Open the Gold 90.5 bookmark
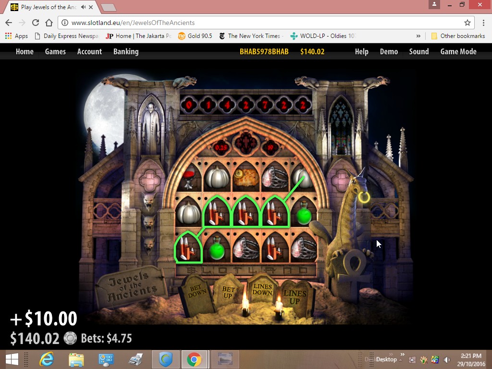The width and height of the screenshot is (492, 369). (x=195, y=36)
